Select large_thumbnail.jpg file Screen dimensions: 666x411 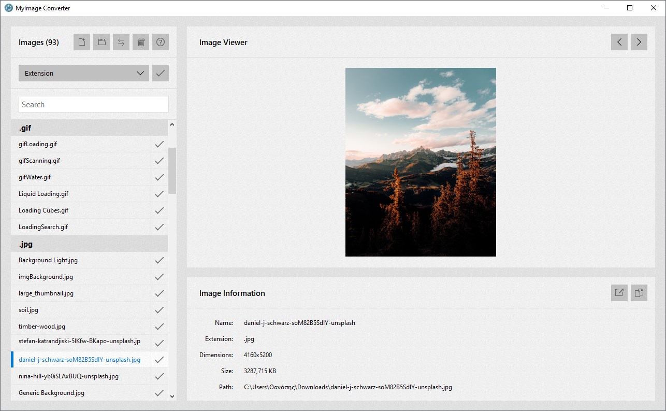(81, 293)
